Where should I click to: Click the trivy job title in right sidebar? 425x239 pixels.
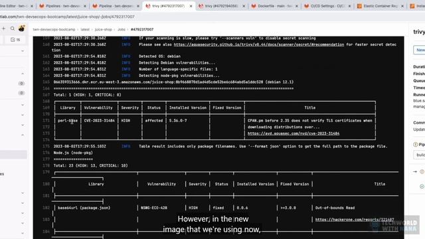point(419,32)
